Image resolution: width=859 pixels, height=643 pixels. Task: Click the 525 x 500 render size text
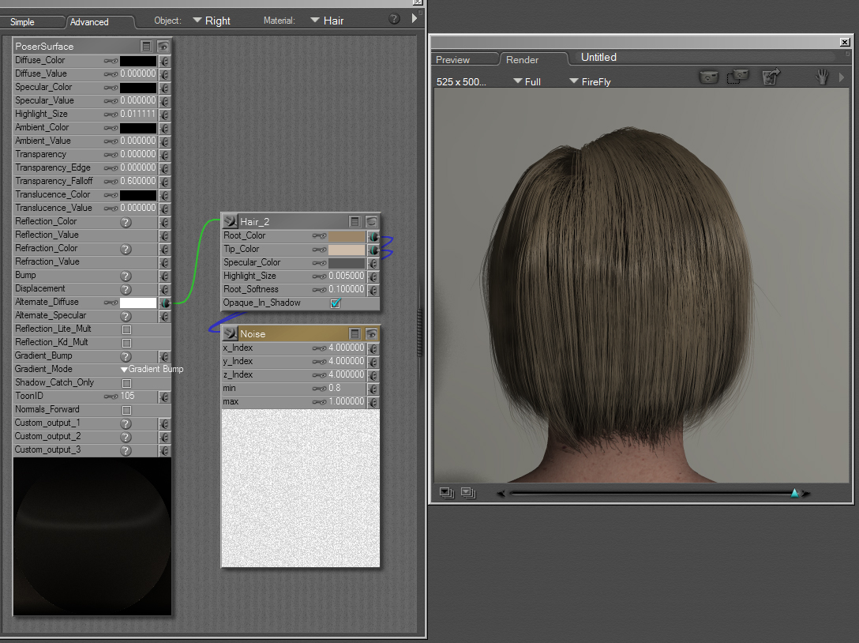click(461, 81)
